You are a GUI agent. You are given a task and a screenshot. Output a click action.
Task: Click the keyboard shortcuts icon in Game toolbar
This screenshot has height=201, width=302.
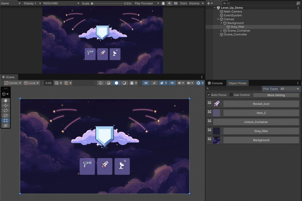tap(176, 3)
